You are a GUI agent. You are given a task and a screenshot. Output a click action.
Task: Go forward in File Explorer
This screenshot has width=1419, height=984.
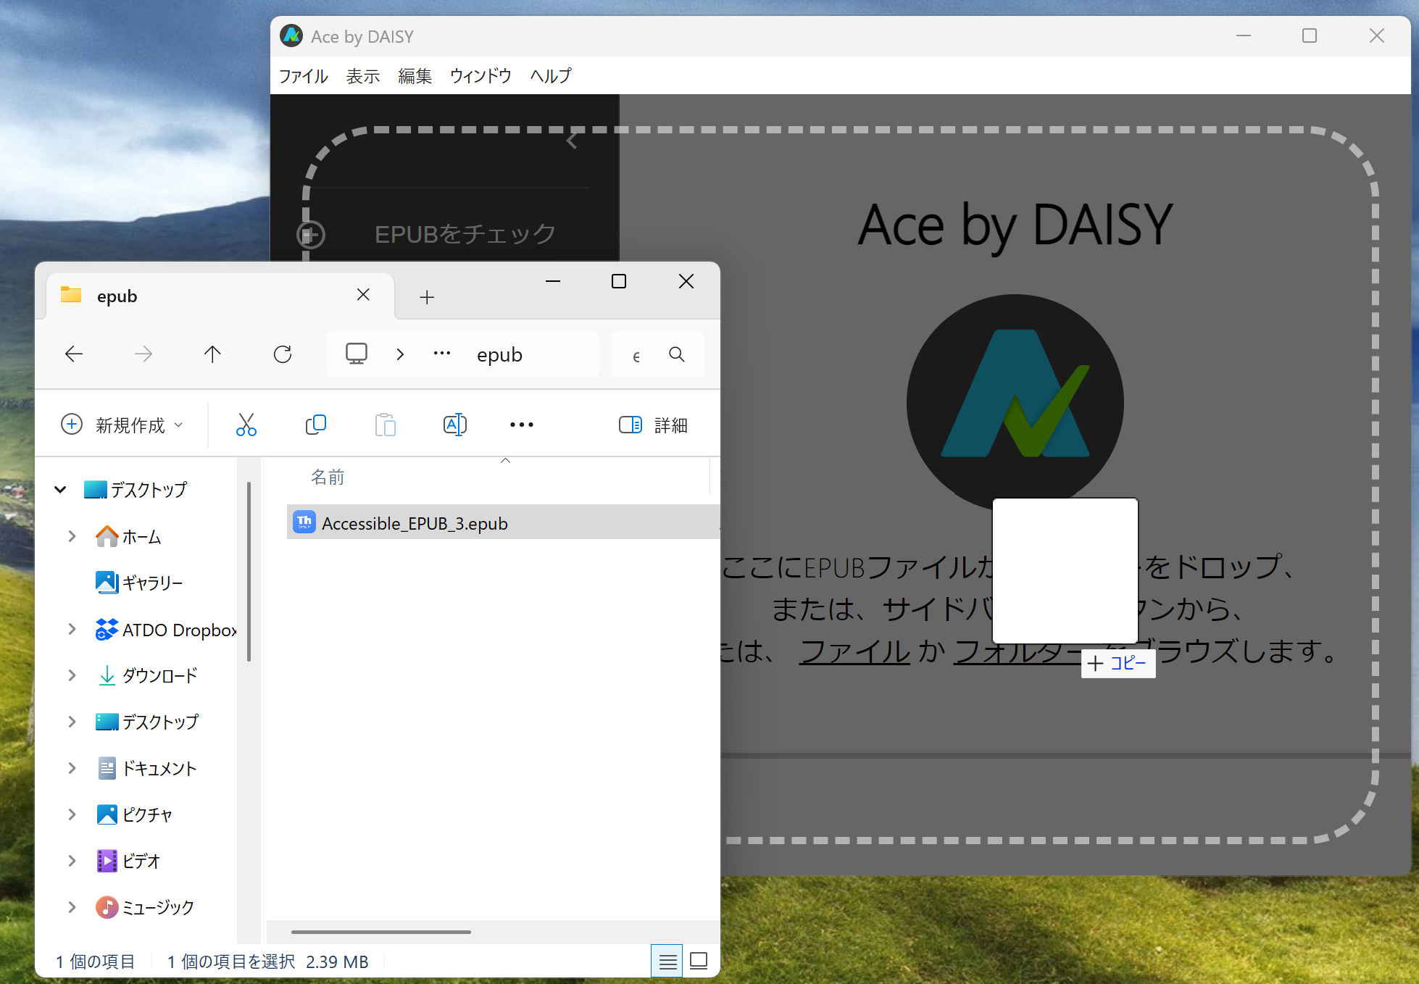coord(143,354)
